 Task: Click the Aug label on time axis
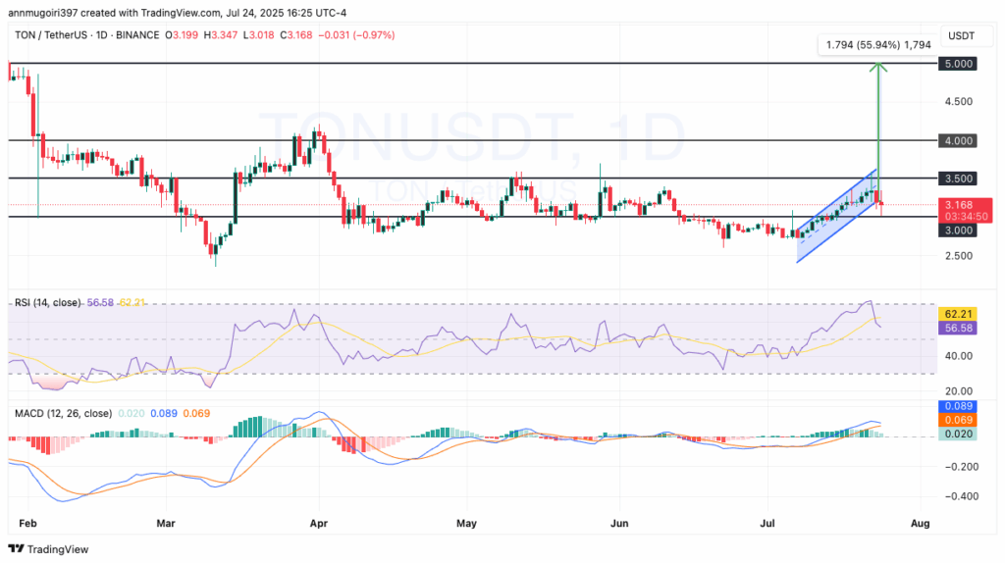point(921,524)
